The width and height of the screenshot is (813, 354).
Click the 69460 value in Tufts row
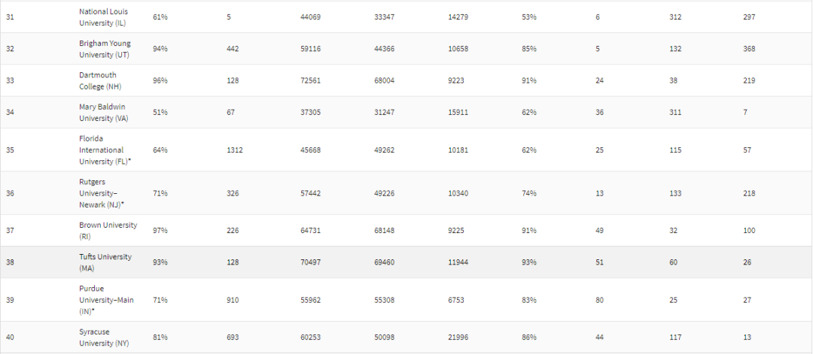point(385,262)
